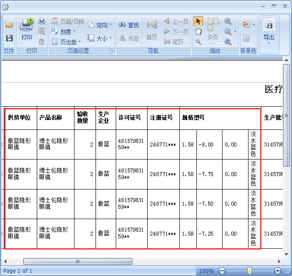Click the zoom in magnifier in ribbon
The width and height of the screenshot is (292, 276).
click(x=228, y=42)
